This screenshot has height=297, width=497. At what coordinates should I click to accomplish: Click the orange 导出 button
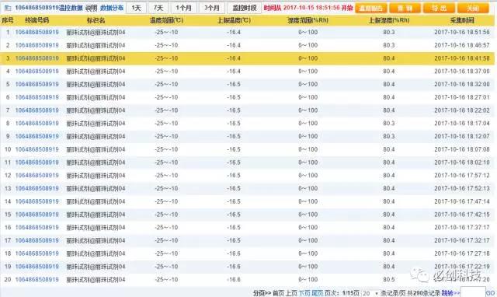pyautogui.click(x=439, y=9)
